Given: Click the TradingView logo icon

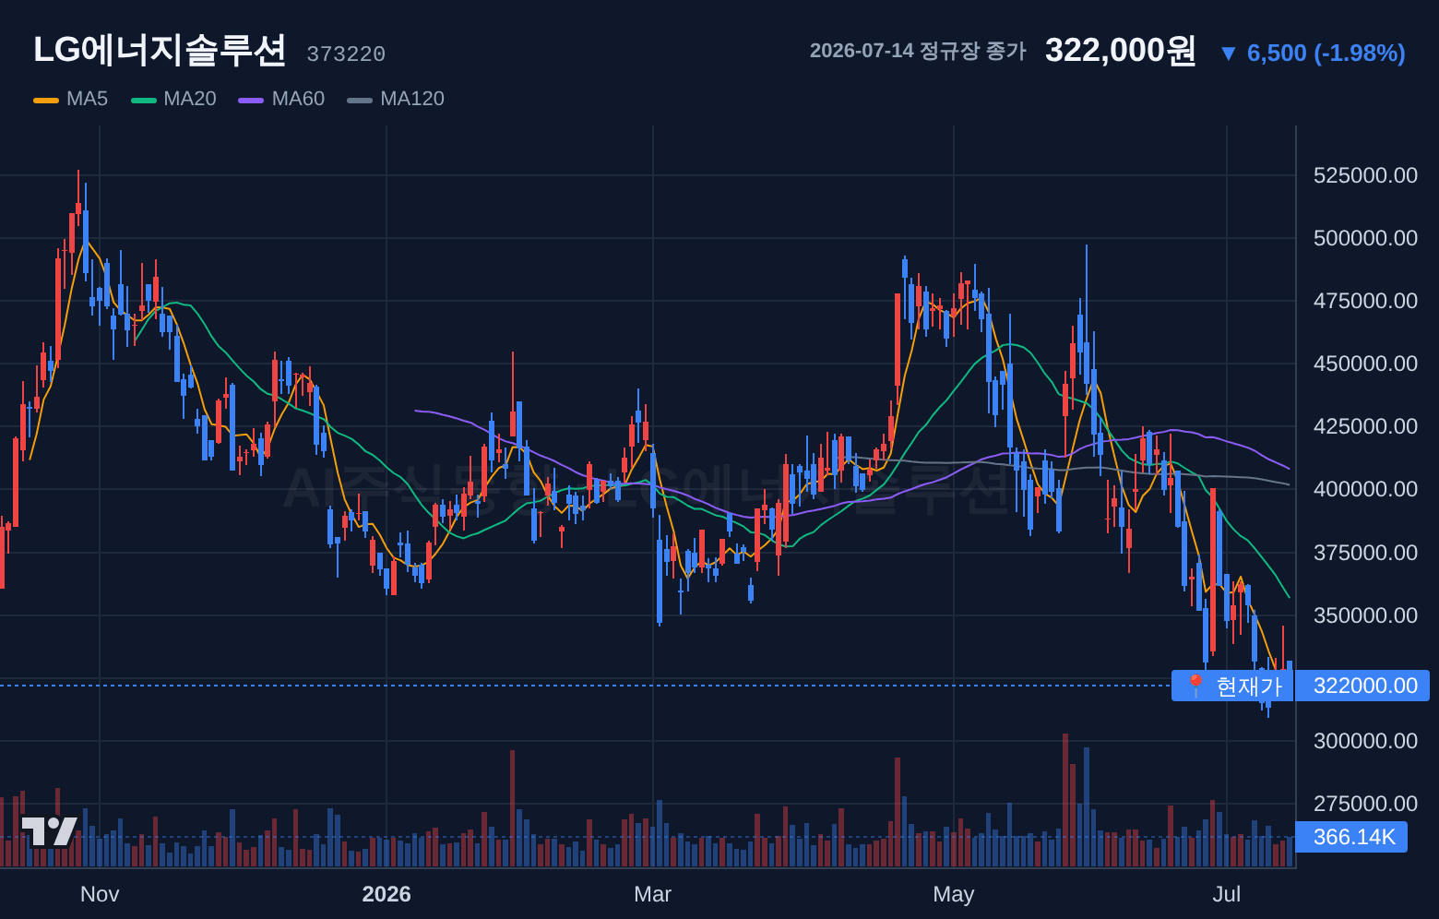Looking at the screenshot, I should click(49, 831).
